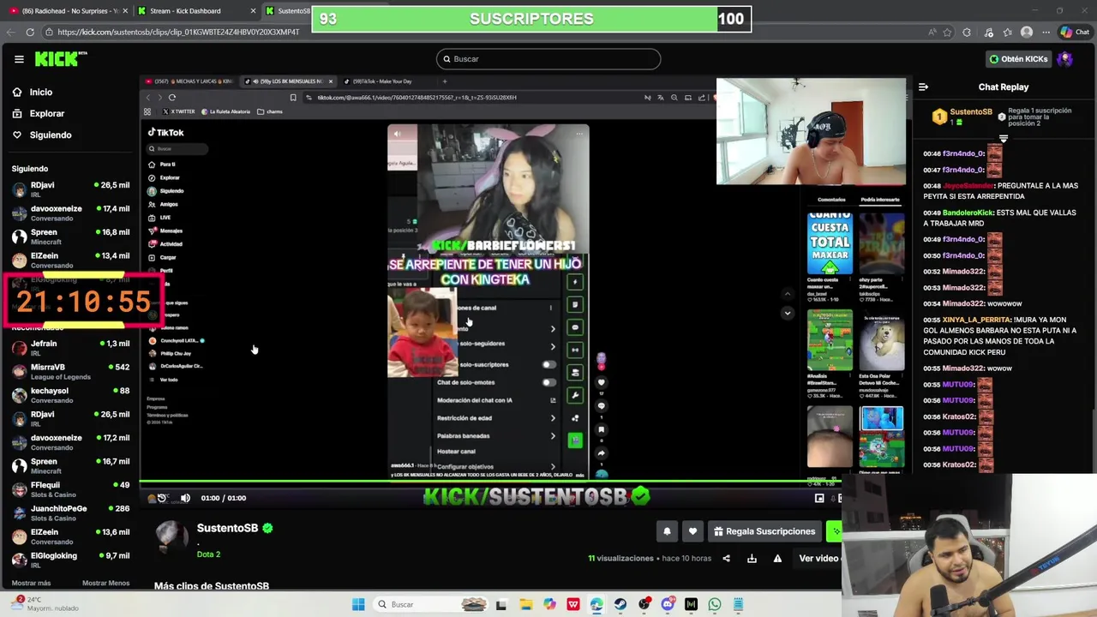Open the Kick hamburger sidebar menu

[x=19, y=59]
